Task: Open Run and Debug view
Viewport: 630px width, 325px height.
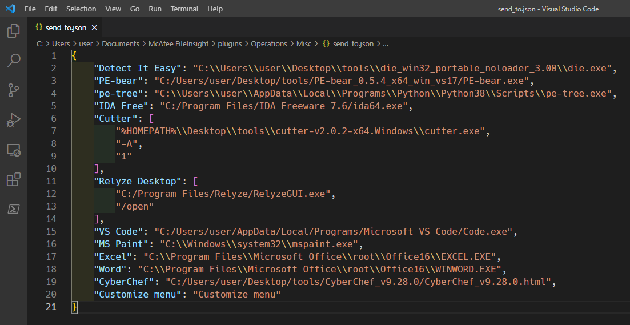Action: [14, 120]
